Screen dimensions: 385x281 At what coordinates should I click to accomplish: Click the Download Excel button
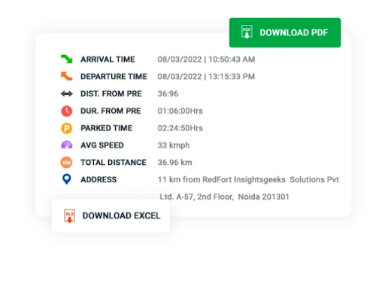click(x=111, y=215)
